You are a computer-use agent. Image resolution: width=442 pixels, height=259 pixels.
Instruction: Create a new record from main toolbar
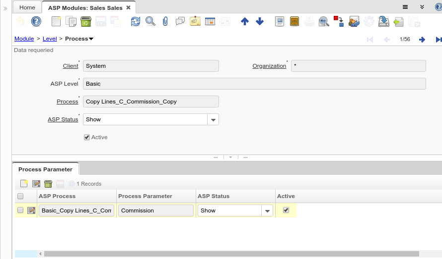click(x=56, y=21)
